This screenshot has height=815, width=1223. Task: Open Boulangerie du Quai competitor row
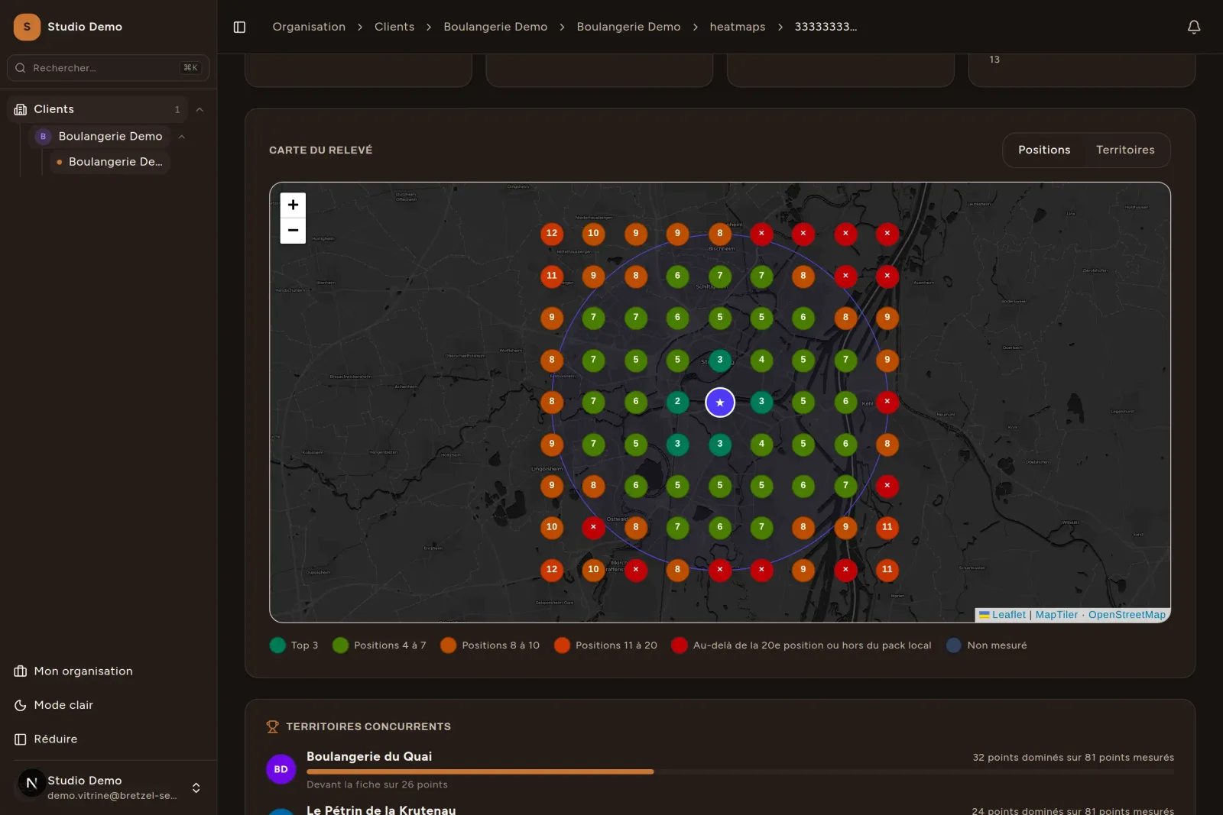(720, 769)
